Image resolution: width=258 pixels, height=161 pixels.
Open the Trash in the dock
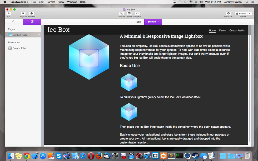coord(247,156)
